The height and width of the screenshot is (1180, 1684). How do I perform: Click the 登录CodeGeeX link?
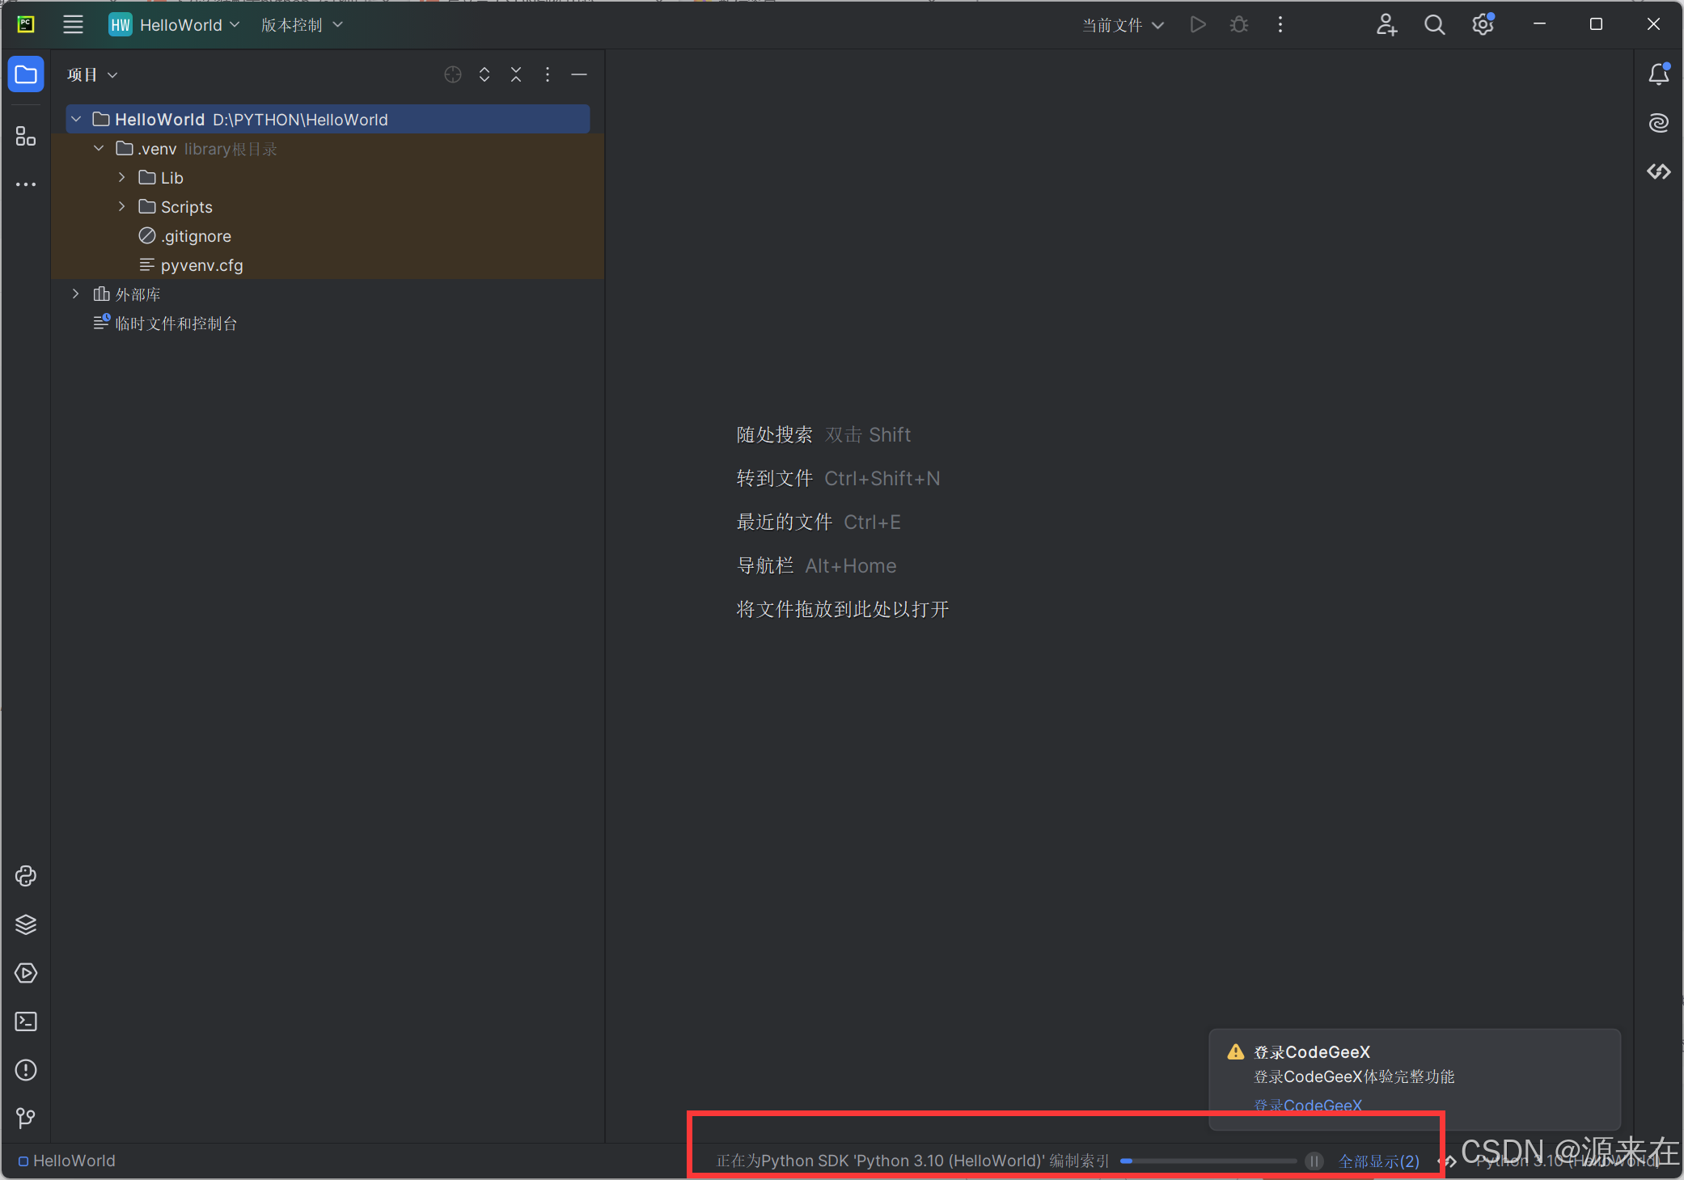pyautogui.click(x=1307, y=1105)
